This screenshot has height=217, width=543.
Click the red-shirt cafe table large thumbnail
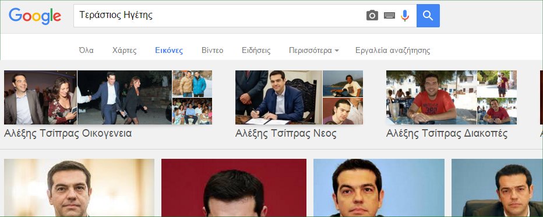click(x=432, y=97)
